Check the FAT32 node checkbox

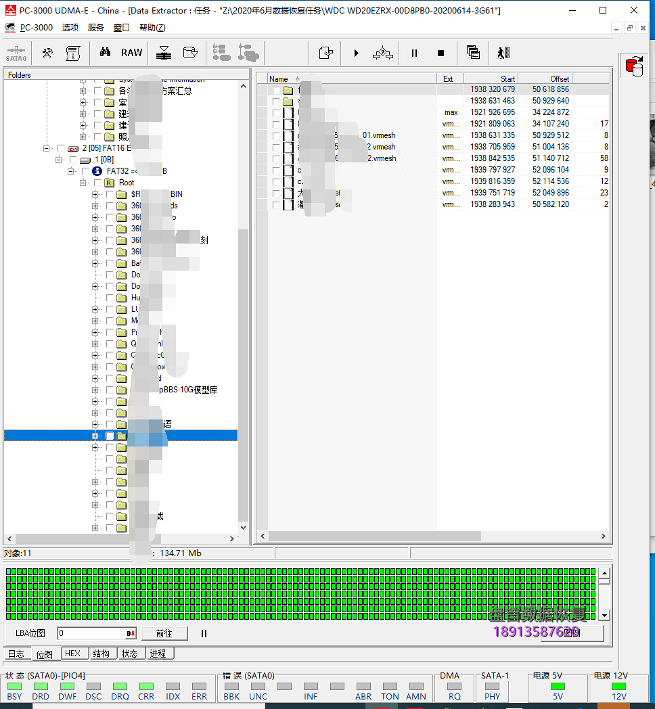[x=85, y=171]
